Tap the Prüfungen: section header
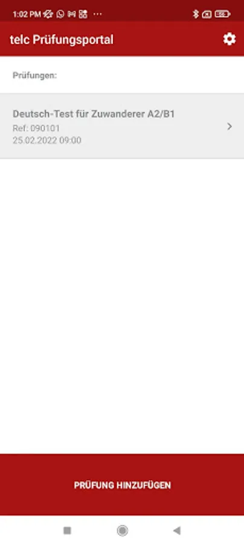 pyautogui.click(x=34, y=75)
